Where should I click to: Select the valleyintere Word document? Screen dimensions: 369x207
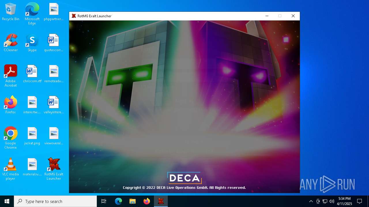point(54,105)
